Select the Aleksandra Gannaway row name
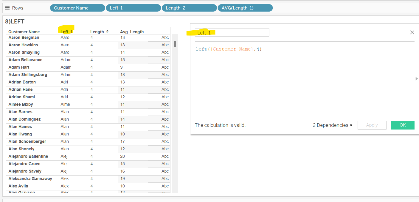This screenshot has width=419, height=202. coord(30,179)
